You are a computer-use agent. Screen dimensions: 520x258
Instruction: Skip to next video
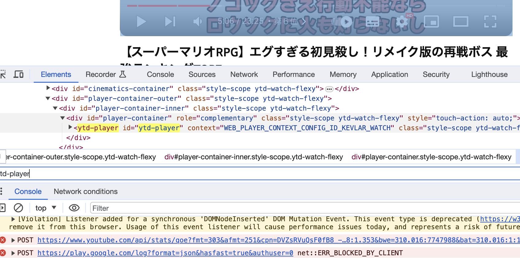coord(170,21)
